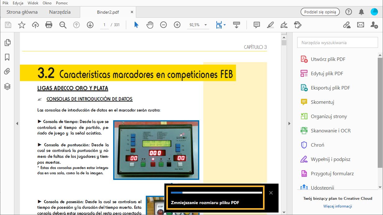Open the bookmarks panel
This screenshot has width=383, height=215.
(x=7, y=57)
